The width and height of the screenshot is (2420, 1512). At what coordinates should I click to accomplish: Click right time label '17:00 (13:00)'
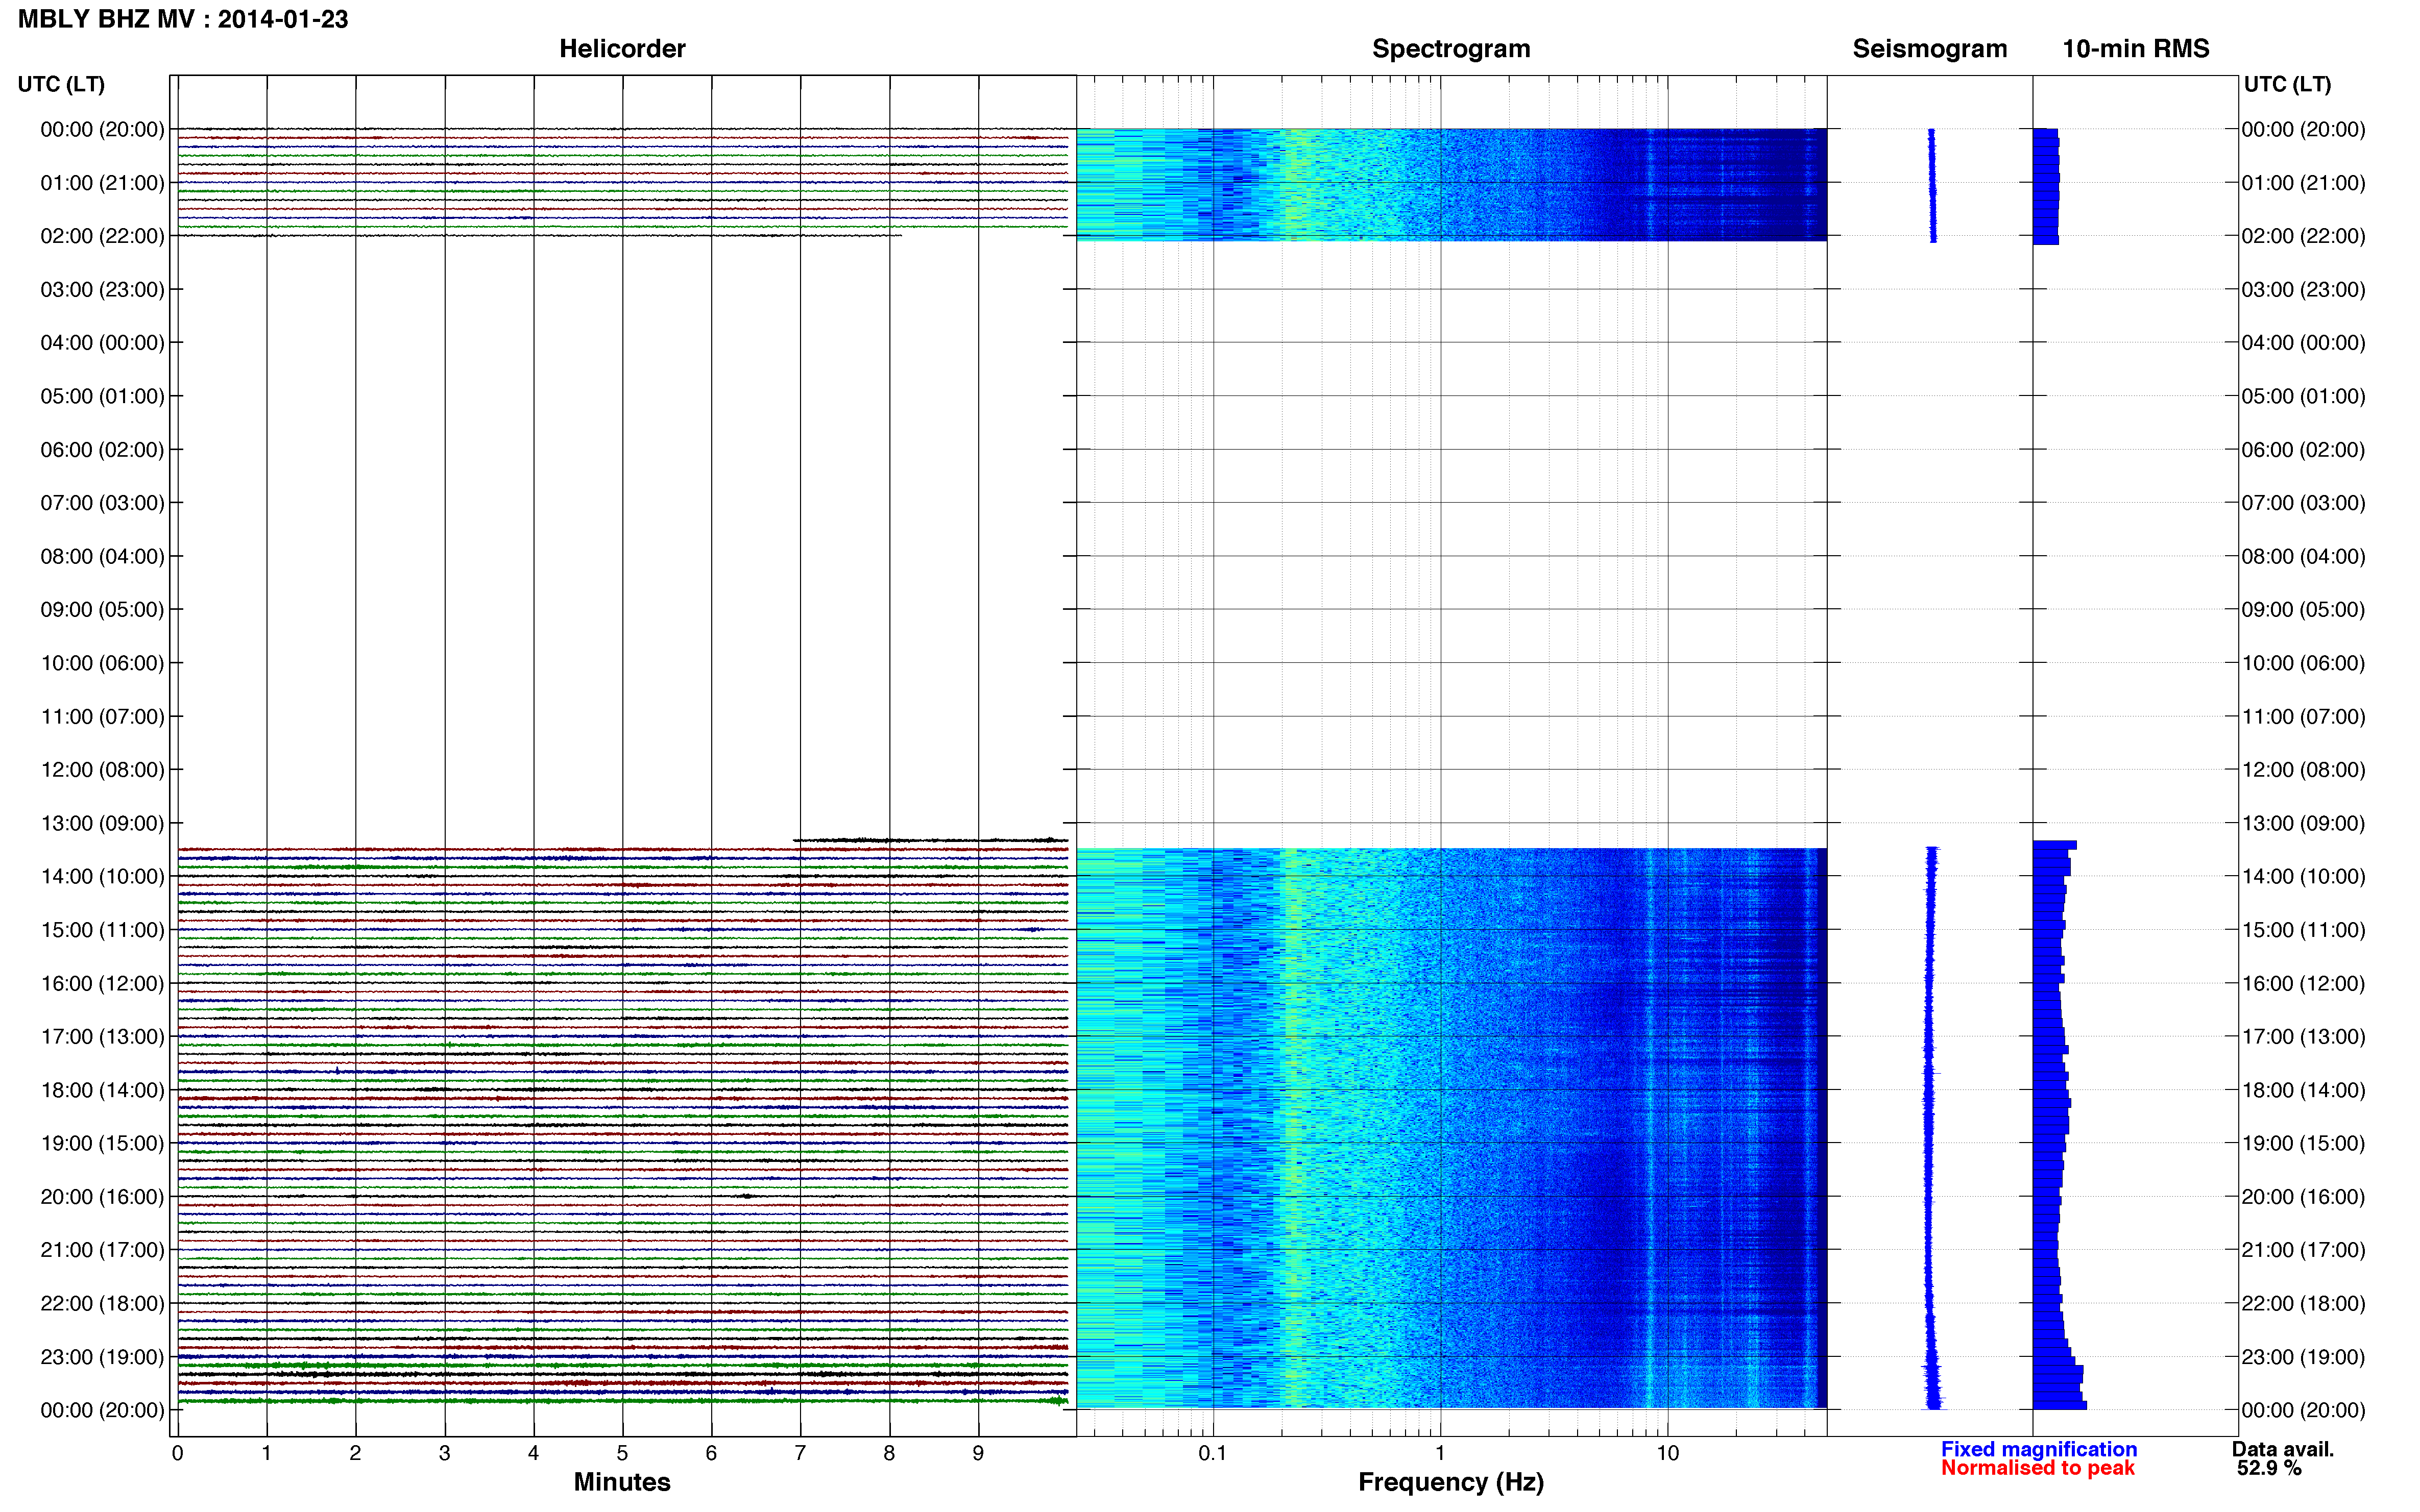tap(2303, 1036)
